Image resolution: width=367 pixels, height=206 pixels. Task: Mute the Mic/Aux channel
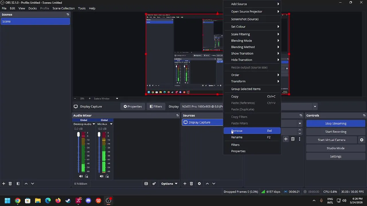(101, 177)
